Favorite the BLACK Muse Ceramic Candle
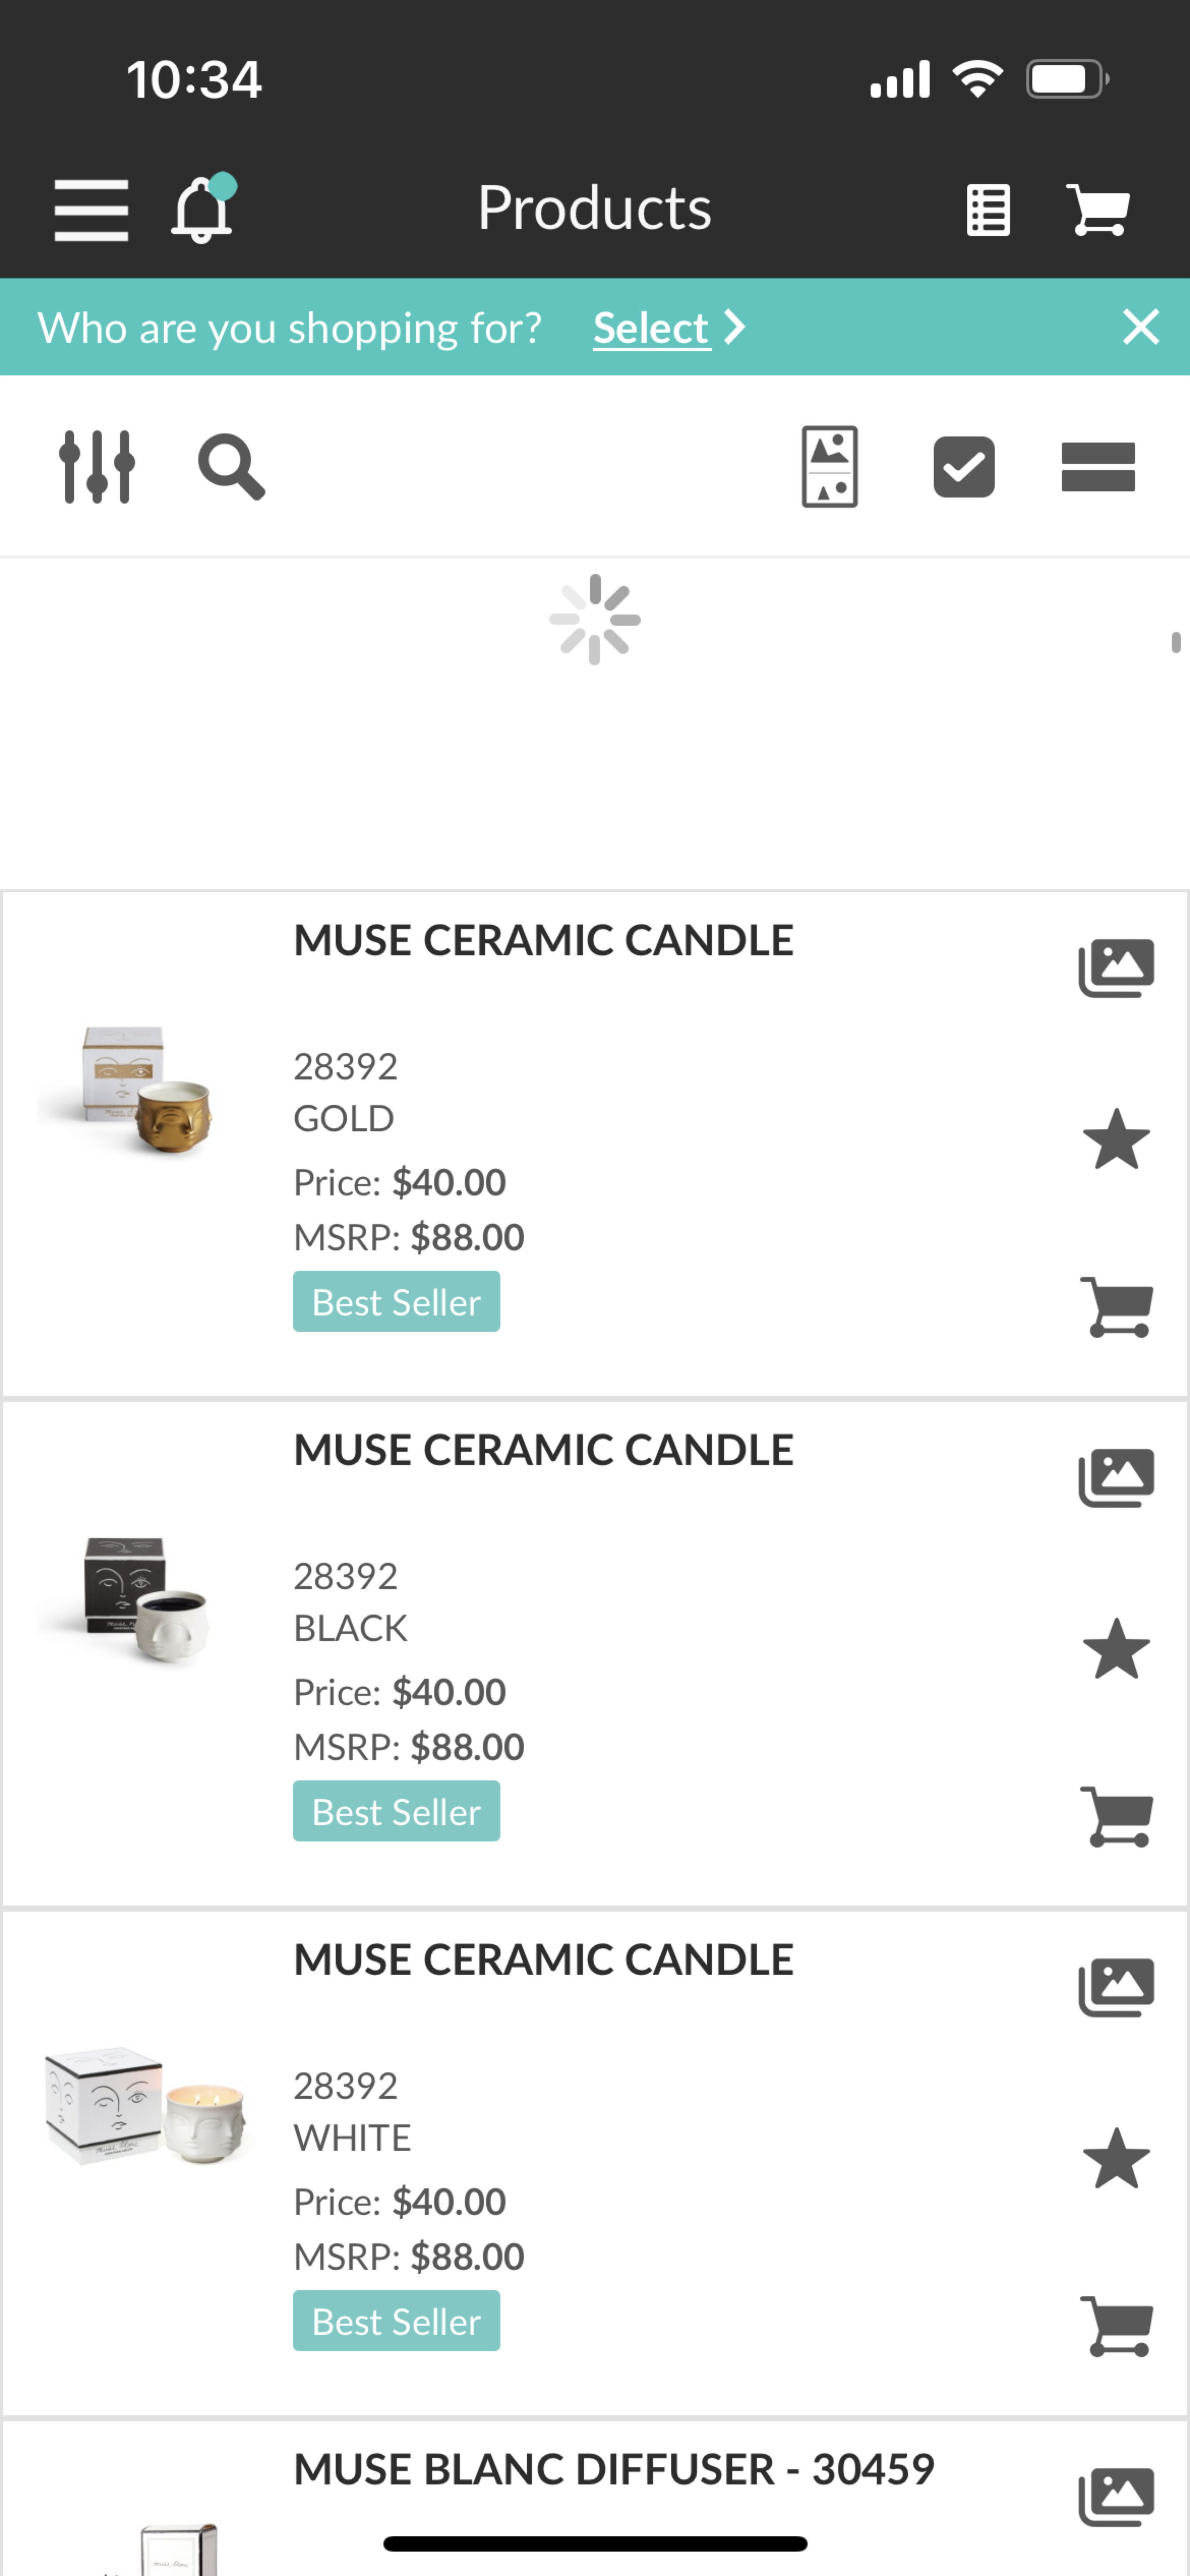This screenshot has width=1190, height=2576. click(1116, 1650)
